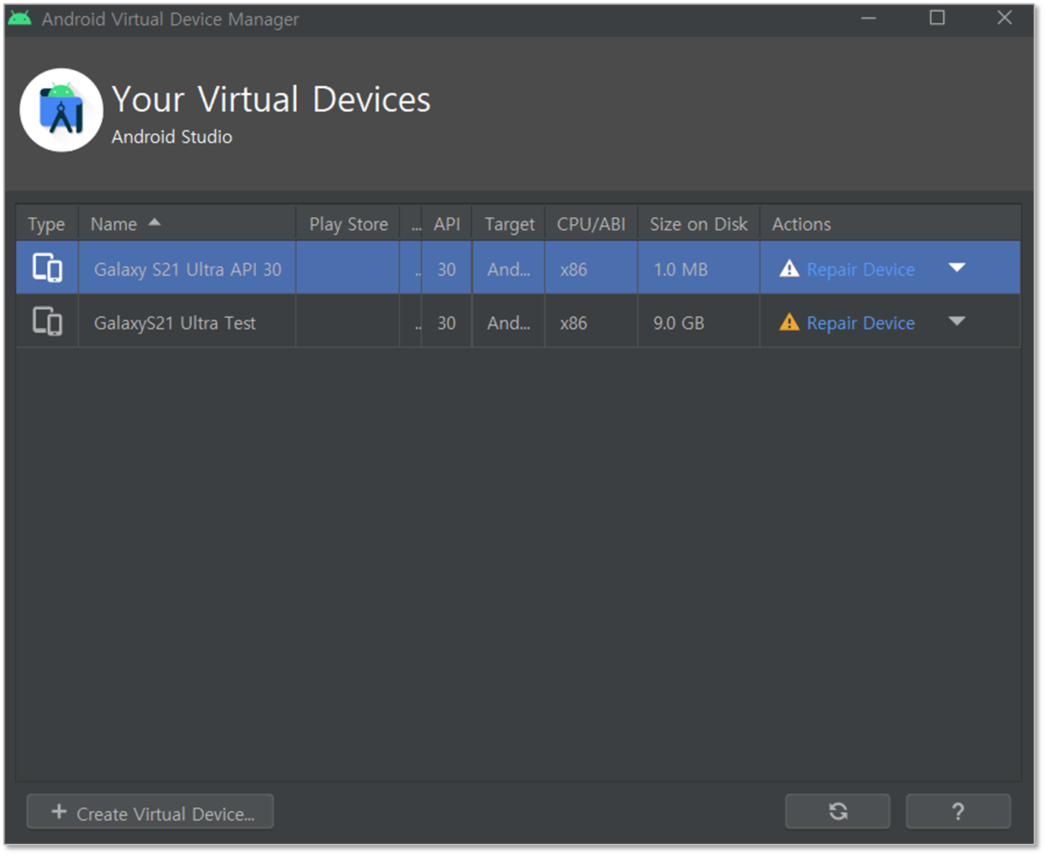Click Create Virtual Device button

[150, 812]
